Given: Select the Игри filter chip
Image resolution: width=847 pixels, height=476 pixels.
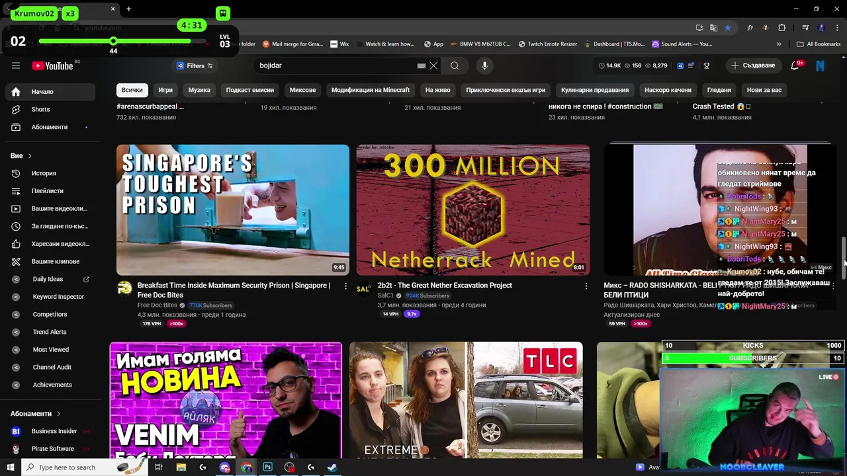Looking at the screenshot, I should [165, 90].
